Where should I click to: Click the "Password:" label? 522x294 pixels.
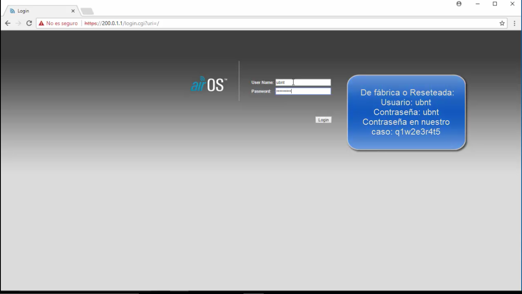tap(261, 92)
